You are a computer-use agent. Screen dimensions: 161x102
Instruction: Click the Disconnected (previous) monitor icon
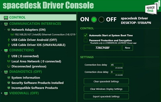coord(9,66)
